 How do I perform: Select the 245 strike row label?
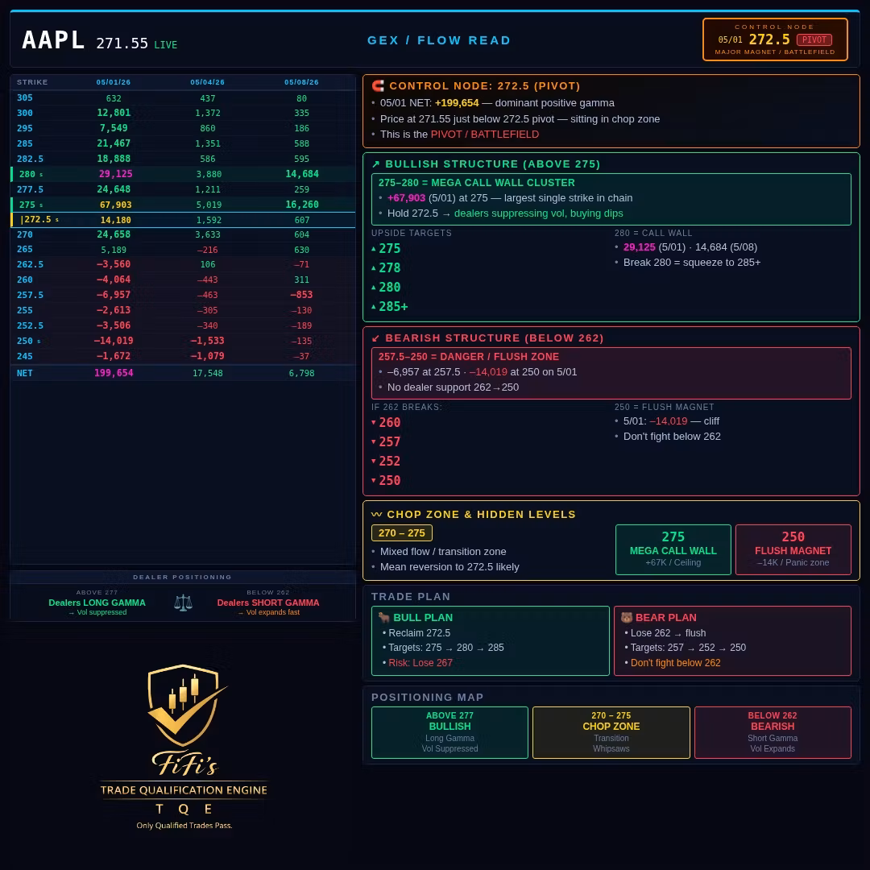[24, 356]
